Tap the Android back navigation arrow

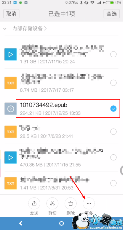pyautogui.click(x=21, y=223)
